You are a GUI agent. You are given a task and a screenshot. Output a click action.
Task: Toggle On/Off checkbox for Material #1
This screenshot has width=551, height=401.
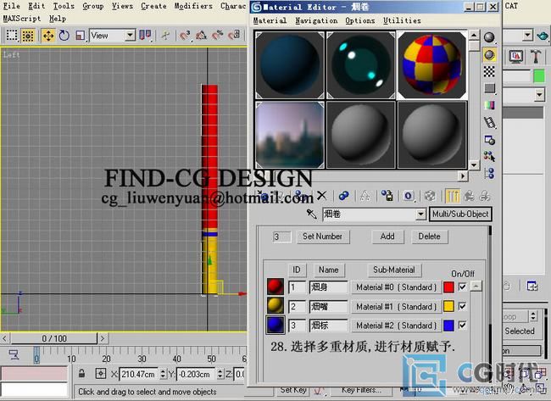tap(462, 306)
